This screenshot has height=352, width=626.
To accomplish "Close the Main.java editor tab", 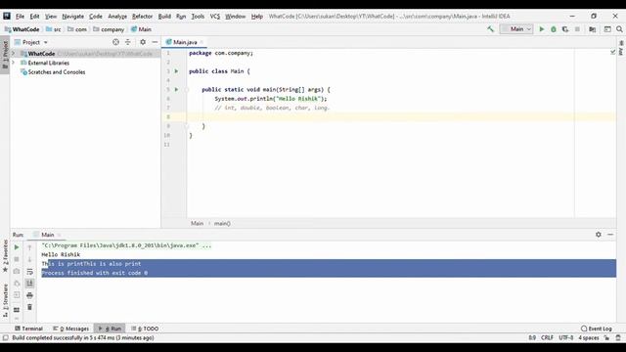I will (201, 42).
